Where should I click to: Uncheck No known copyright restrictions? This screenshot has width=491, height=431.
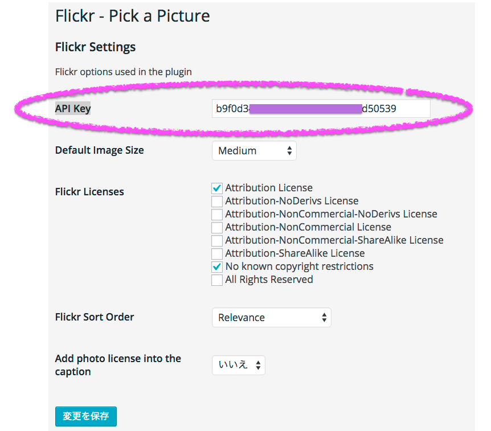(216, 267)
